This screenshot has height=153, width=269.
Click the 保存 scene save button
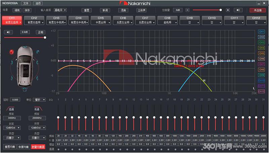[x=27, y=10]
